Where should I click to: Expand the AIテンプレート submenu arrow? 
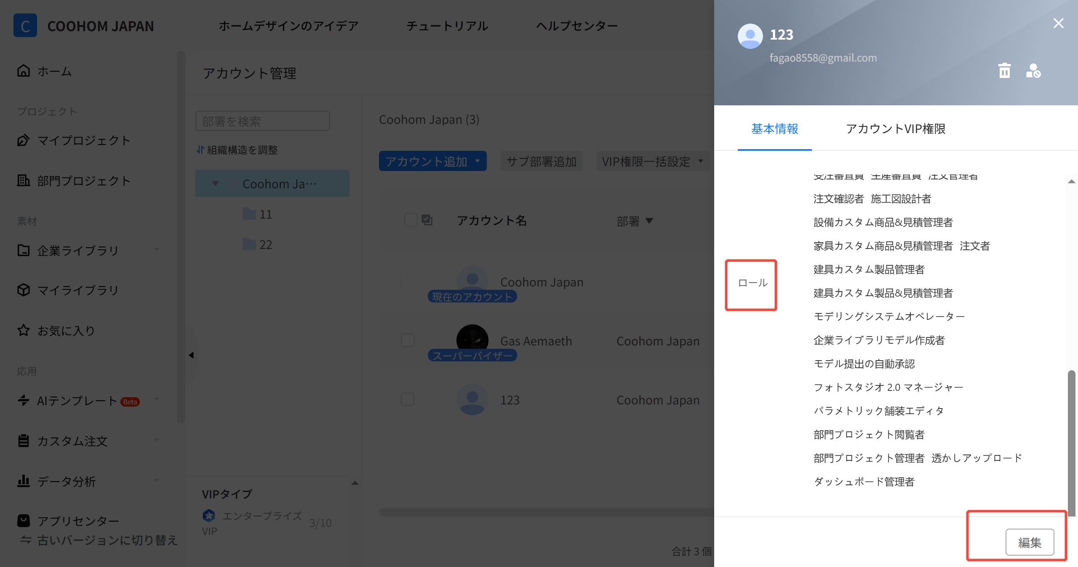[x=157, y=400]
